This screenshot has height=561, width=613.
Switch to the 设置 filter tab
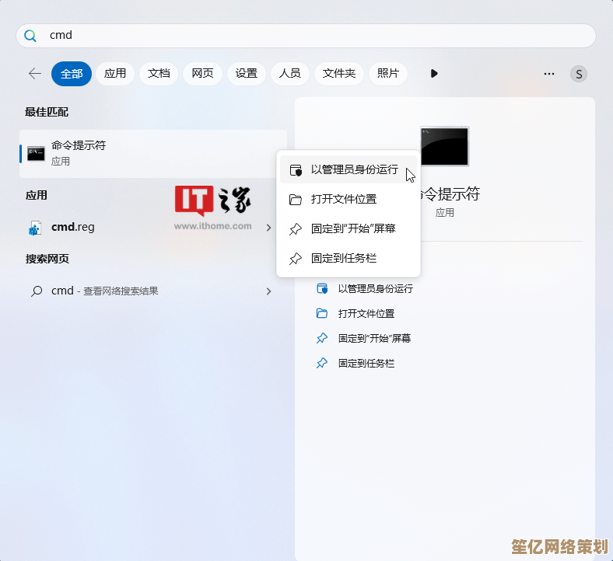[246, 73]
